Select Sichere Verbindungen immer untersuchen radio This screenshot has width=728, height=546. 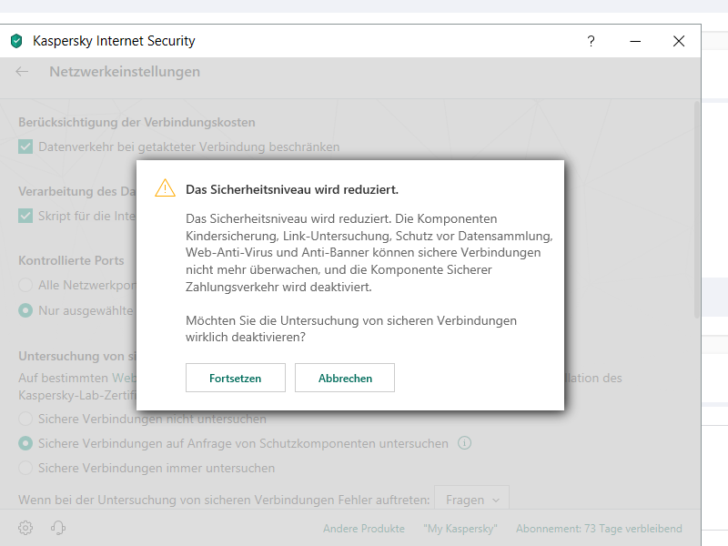pyautogui.click(x=26, y=468)
